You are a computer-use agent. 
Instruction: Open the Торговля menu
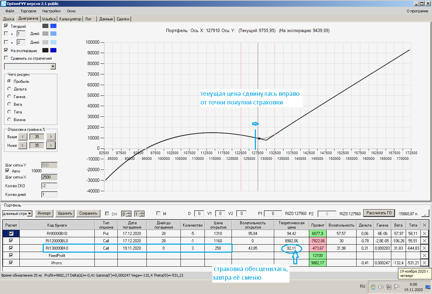(28, 11)
